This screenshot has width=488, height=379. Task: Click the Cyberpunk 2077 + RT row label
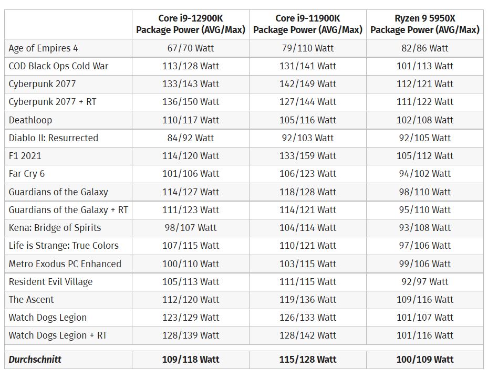click(53, 102)
